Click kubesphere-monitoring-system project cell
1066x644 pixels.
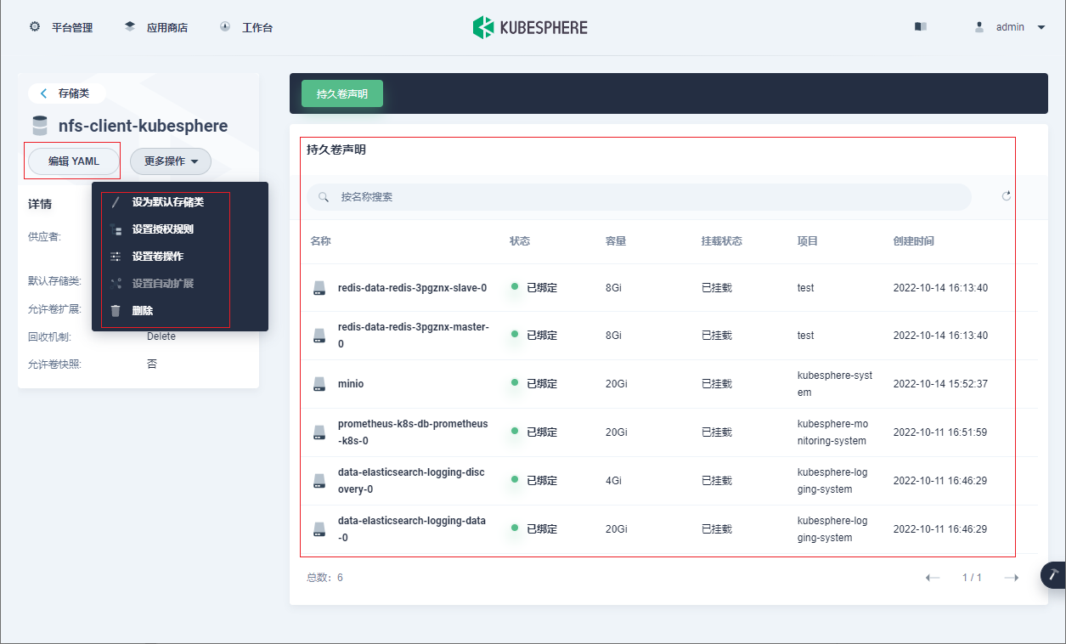(x=833, y=432)
